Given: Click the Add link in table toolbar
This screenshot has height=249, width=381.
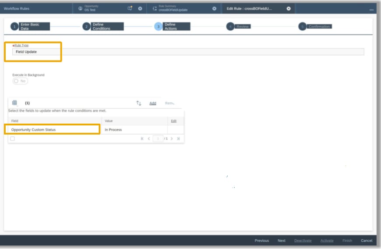Looking at the screenshot, I should click(152, 103).
